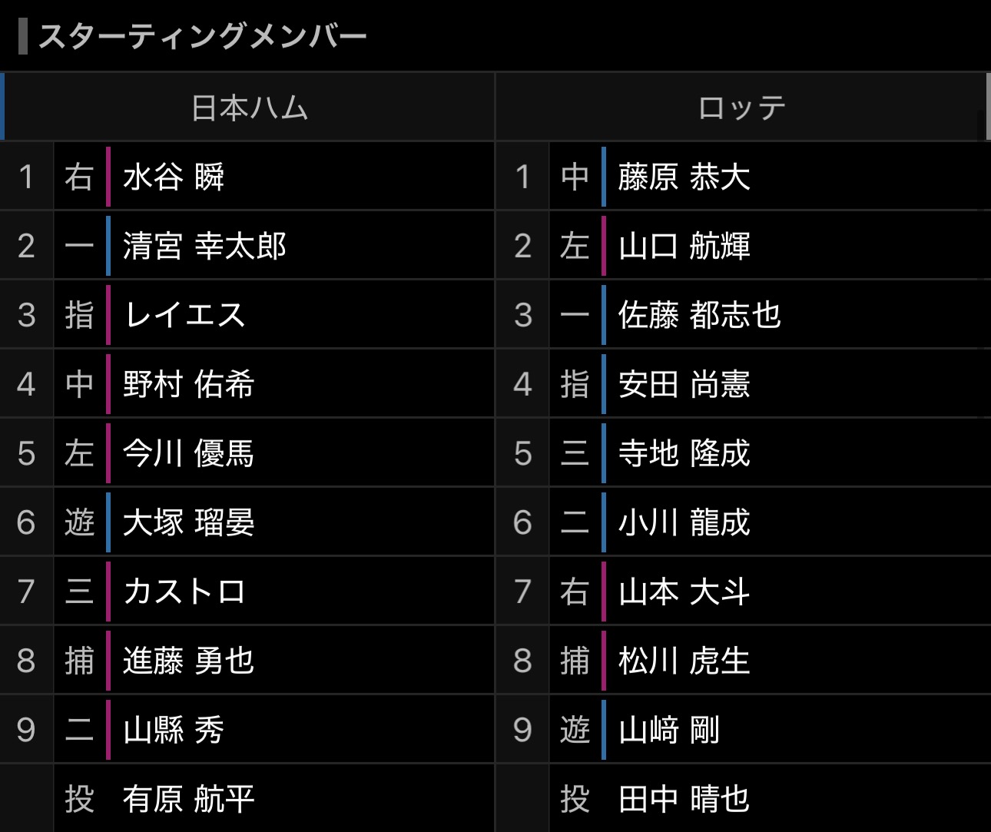Click the scrollbar beside ロッテ header
991x832 pixels.
[x=988, y=108]
